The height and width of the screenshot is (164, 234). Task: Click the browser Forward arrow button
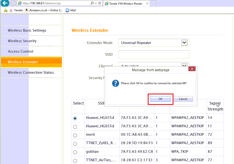coord(13,3)
